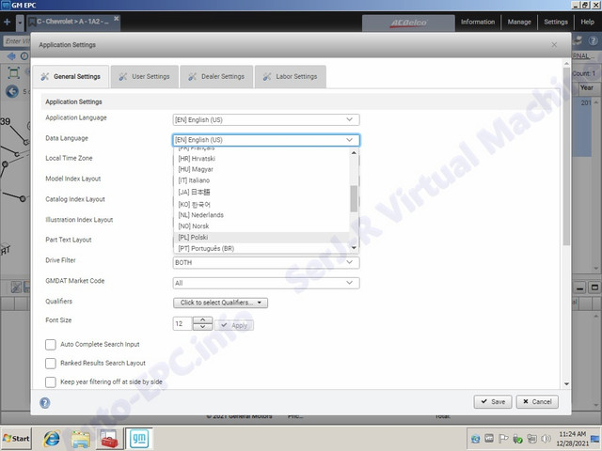Click the globe icon in the system tray

(x=475, y=439)
